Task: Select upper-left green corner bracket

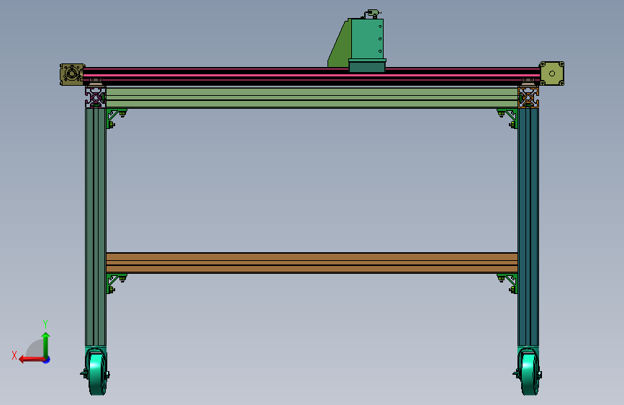Action: pyautogui.click(x=116, y=118)
